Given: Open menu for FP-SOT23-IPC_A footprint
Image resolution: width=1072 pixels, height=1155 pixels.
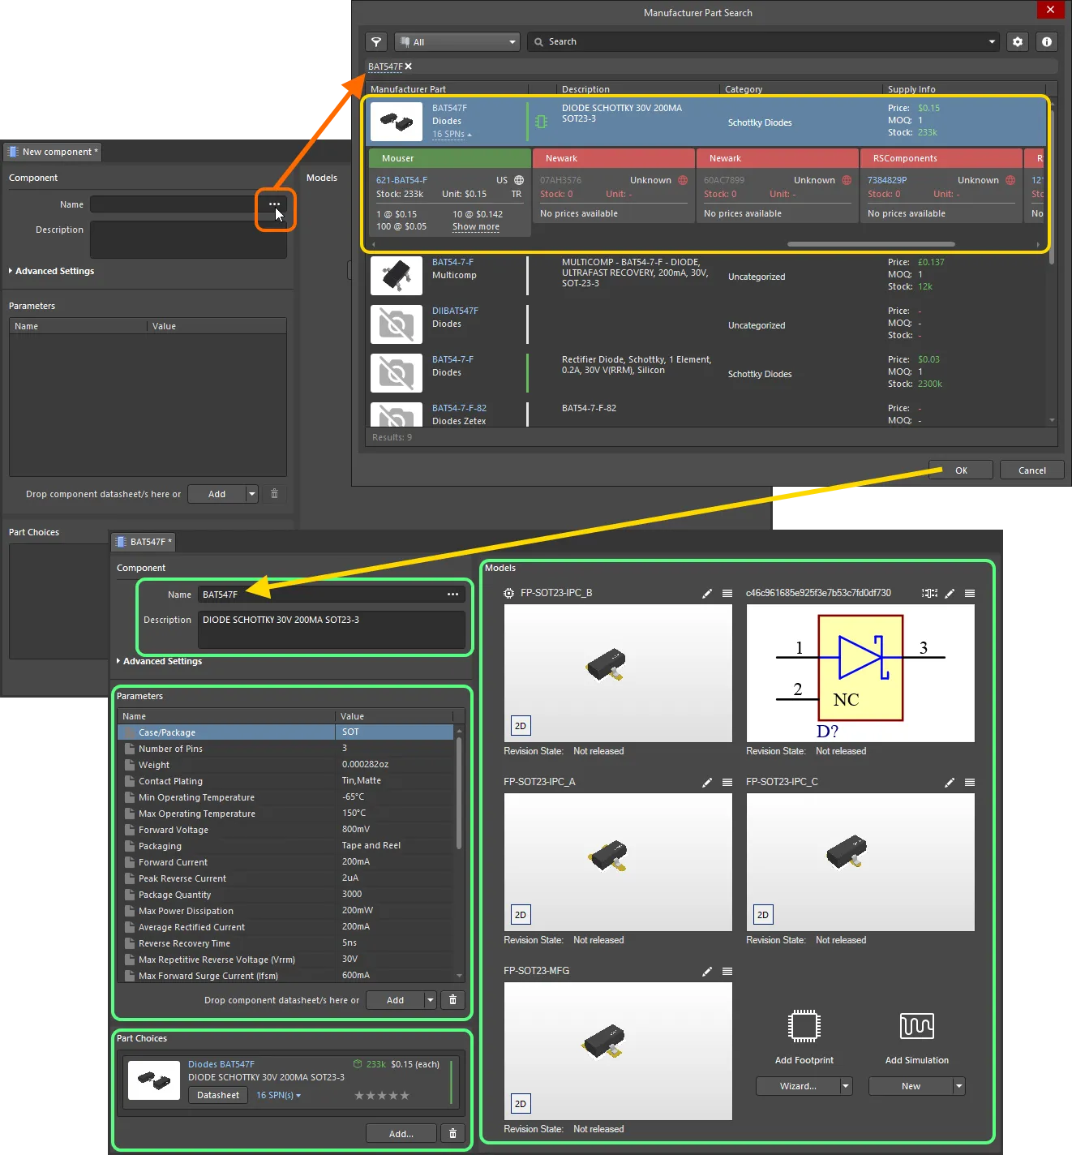Looking at the screenshot, I should tap(727, 783).
